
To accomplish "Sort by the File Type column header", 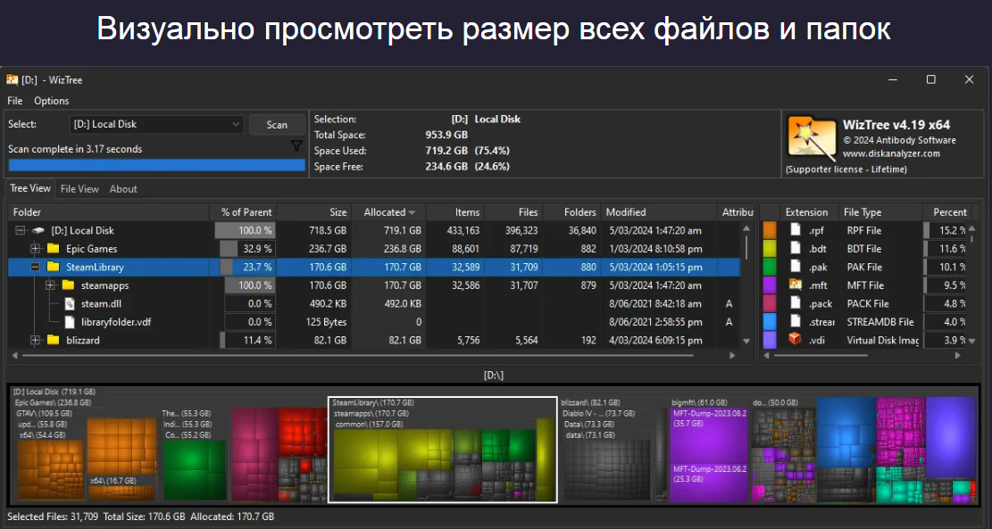I will click(879, 212).
